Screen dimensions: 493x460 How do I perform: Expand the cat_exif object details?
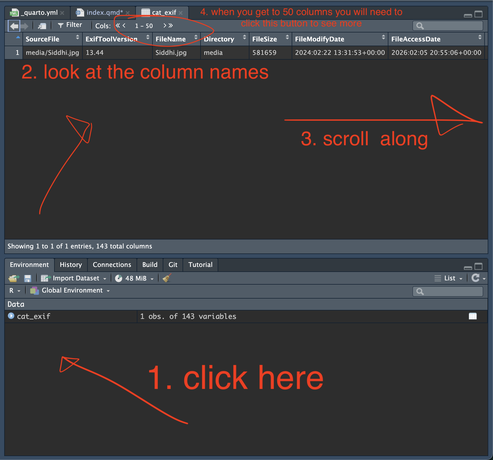point(11,316)
